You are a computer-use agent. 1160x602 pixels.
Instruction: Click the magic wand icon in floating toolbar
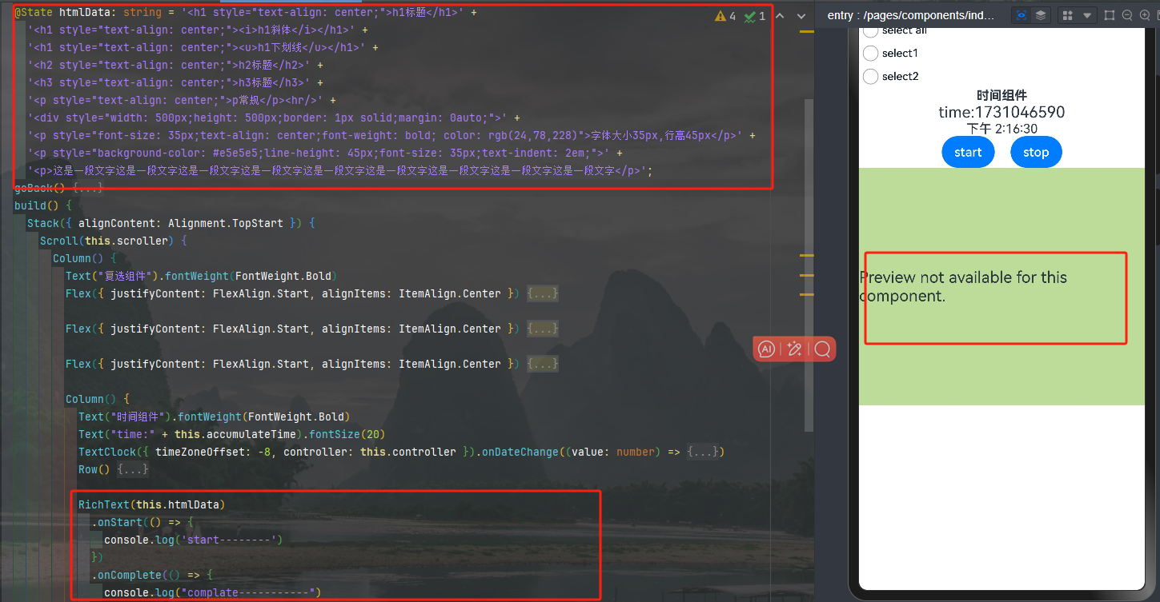(794, 349)
